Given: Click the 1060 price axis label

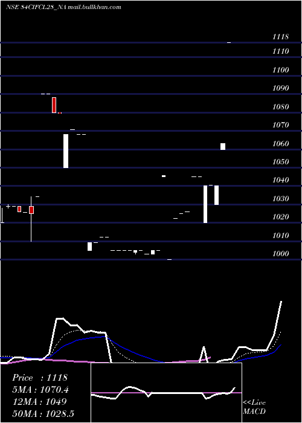Looking at the screenshot, I should click(x=280, y=144).
